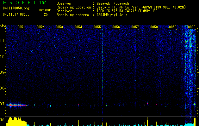Viewport: 199px width, 126px height.
Task: Click the 1.0 kHz axis label
Action: pos(3,57)
